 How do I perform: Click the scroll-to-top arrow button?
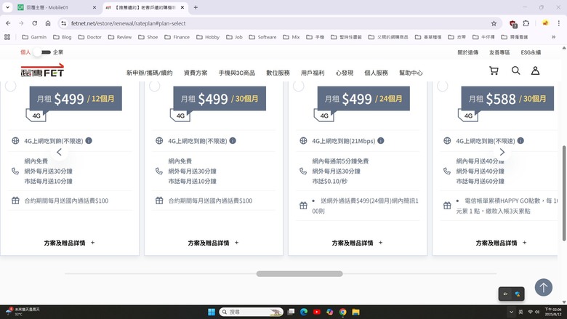[x=543, y=288]
